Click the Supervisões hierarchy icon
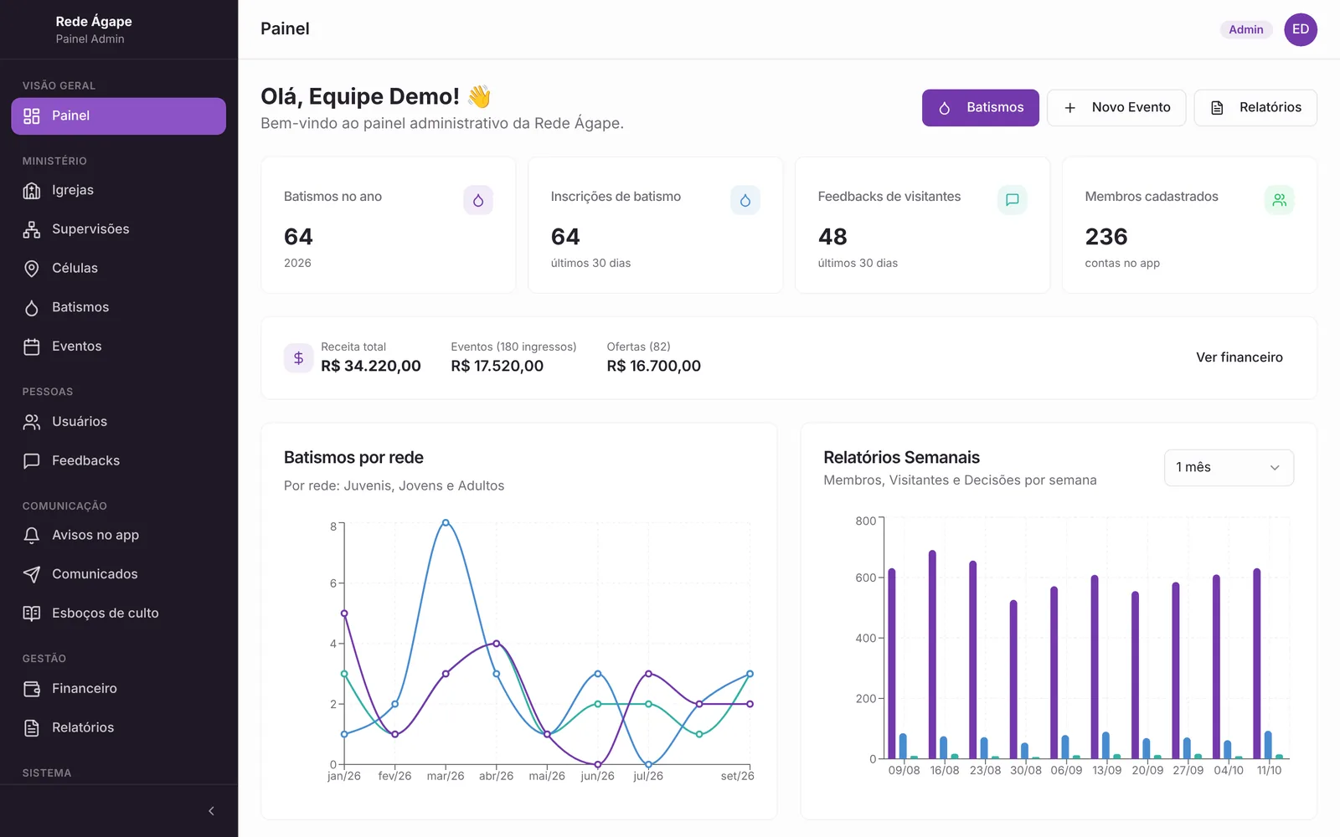Screen dimensions: 1340x837 pos(32,229)
